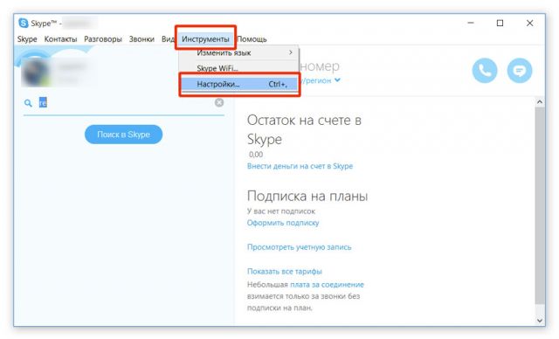Click the blue phone call button
559x339 pixels.
[485, 71]
